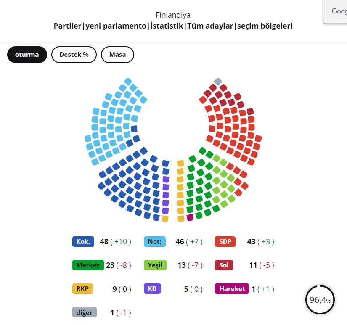Screen dimensions: 347x325
Task: Click the red 'SDP' party badge
Action: (225, 242)
